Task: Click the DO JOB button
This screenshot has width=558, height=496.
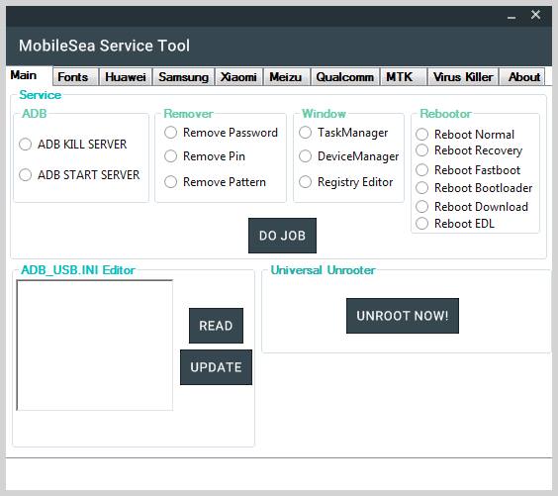Action: [282, 236]
